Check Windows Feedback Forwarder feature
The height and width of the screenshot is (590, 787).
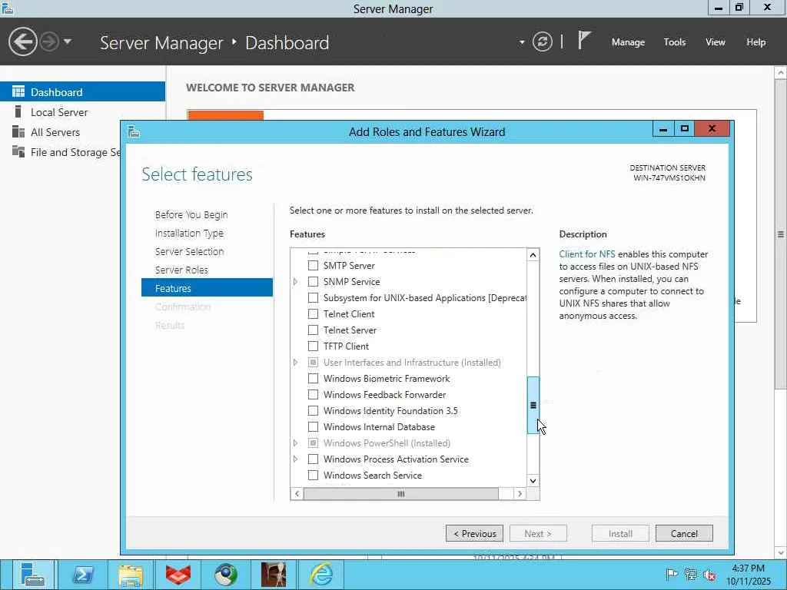[313, 394]
